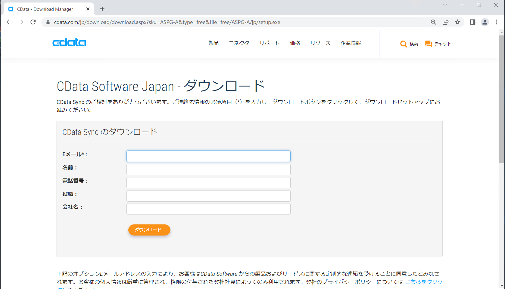The image size is (505, 289).
Task: Share this page icon
Action: tap(445, 22)
